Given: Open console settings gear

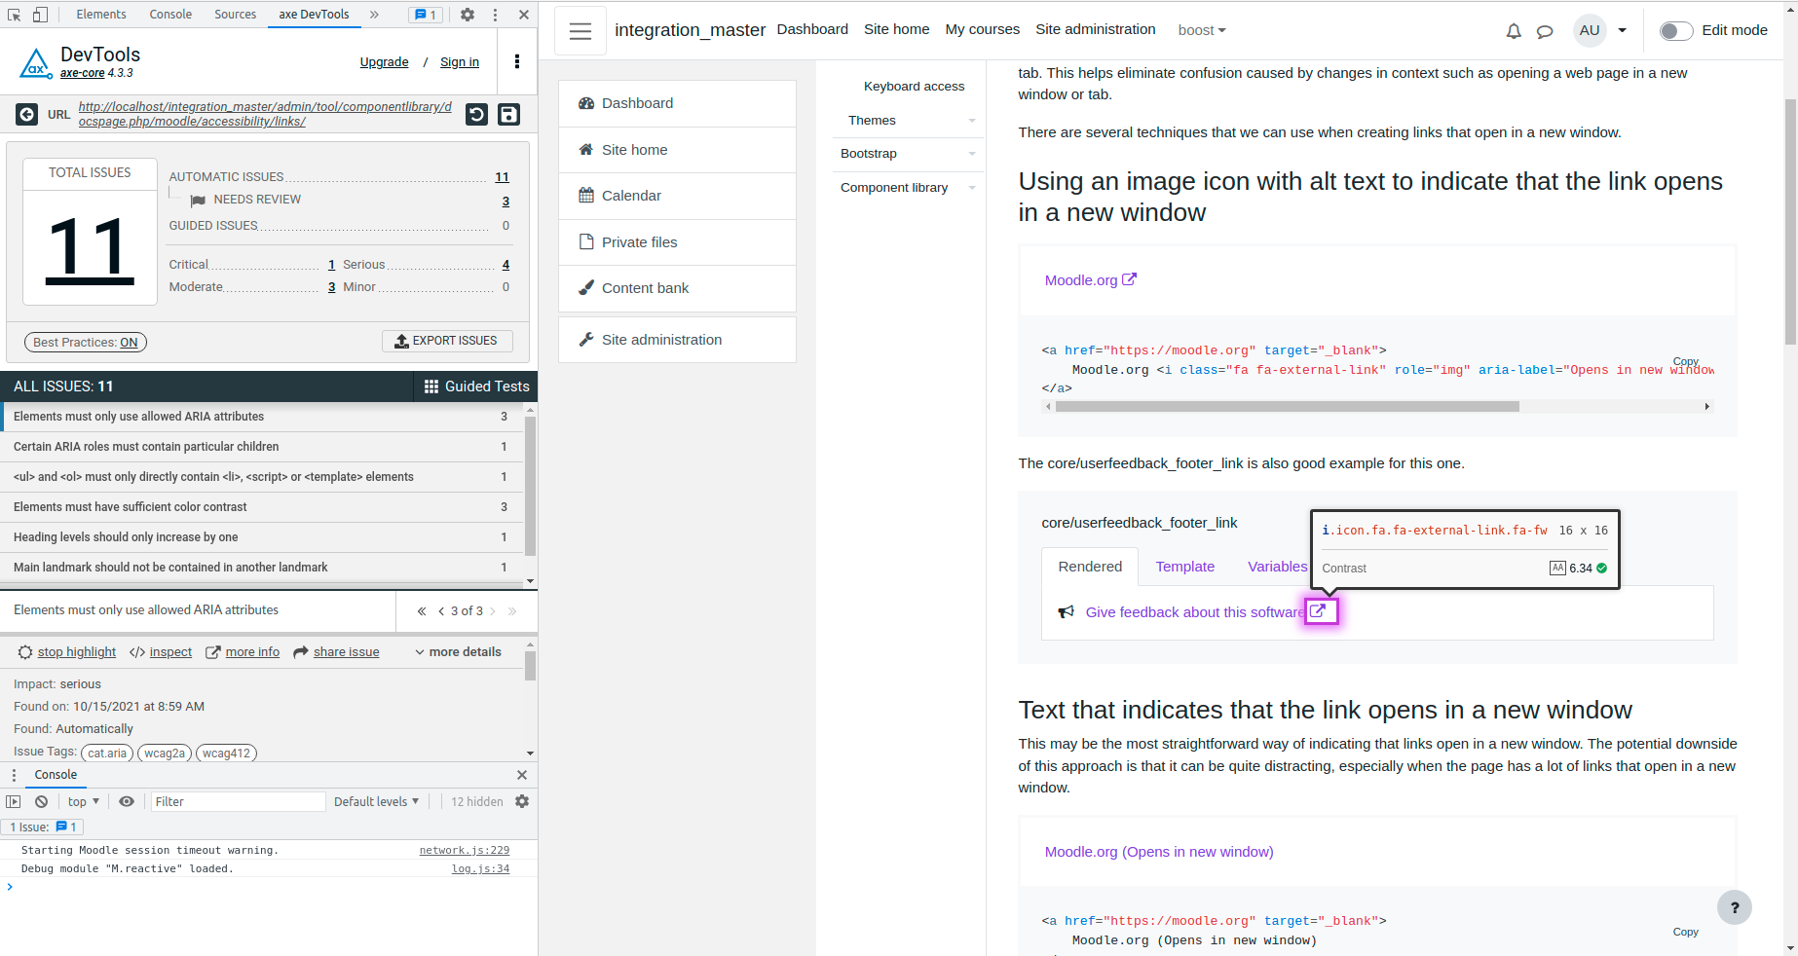Looking at the screenshot, I should click(522, 801).
